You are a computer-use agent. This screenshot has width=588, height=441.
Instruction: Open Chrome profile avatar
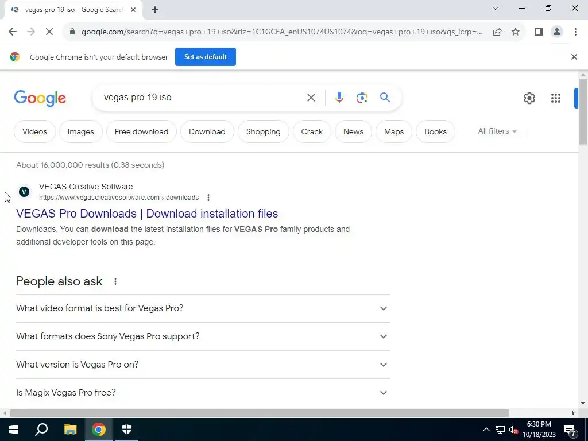557,32
